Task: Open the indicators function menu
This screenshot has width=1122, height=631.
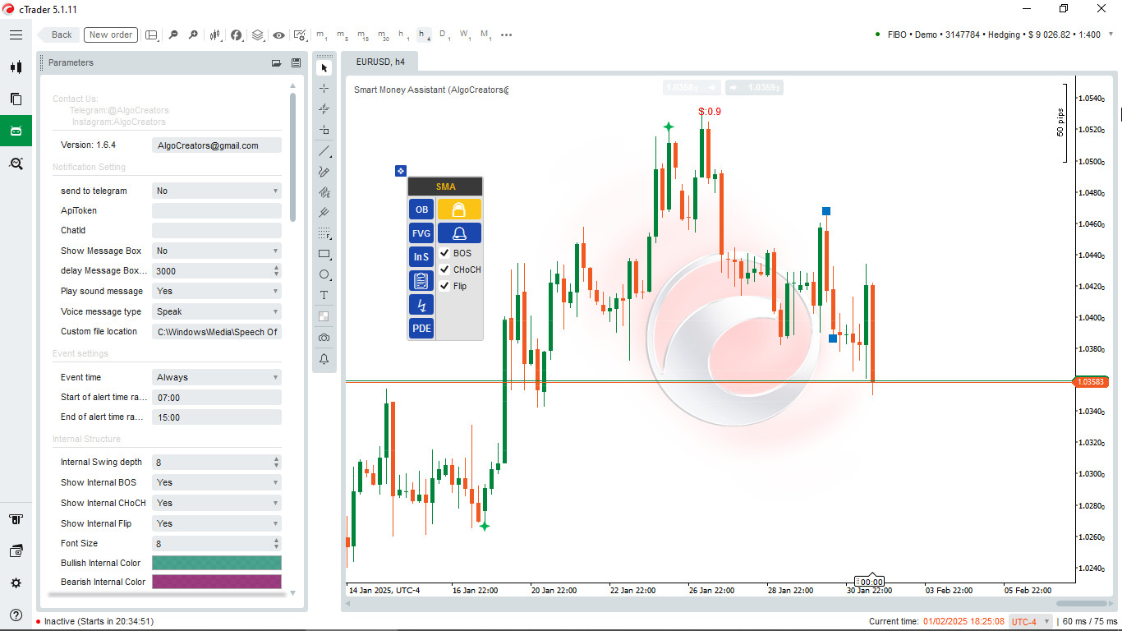Action: pyautogui.click(x=237, y=35)
